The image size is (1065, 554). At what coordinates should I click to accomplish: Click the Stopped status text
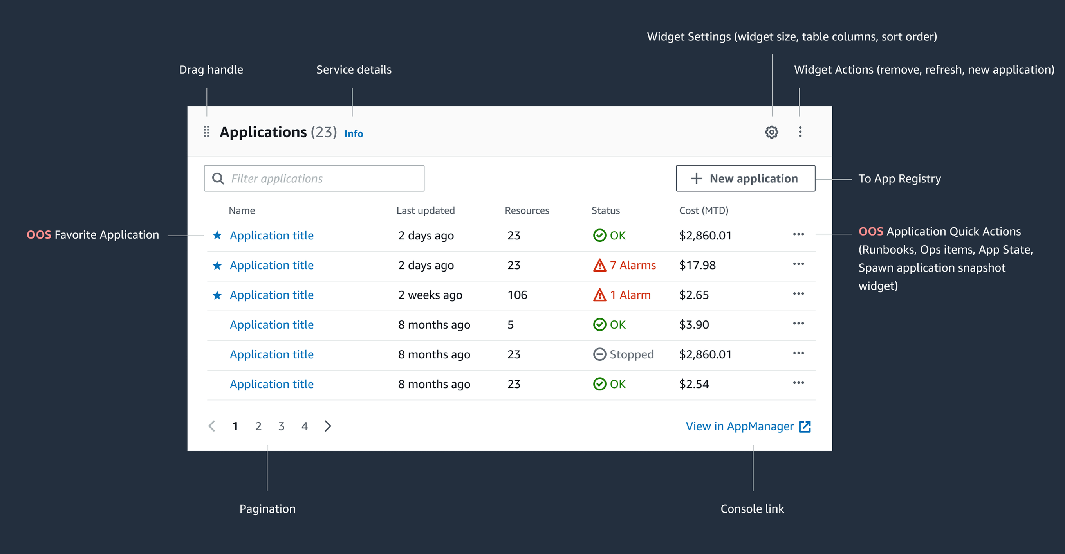coord(632,354)
